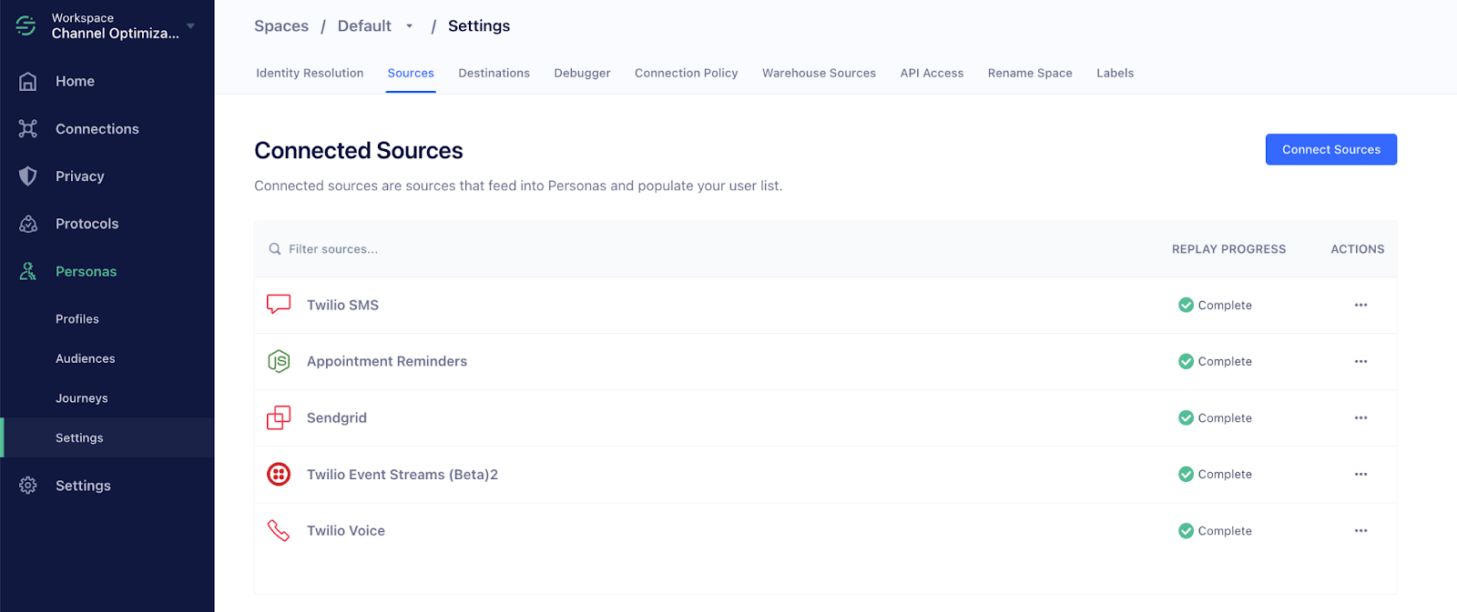Open actions menu for Appointment Reminders

[1360, 362]
